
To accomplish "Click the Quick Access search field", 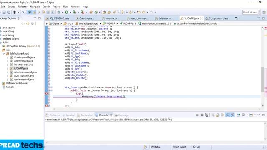I will pyautogui.click(x=250, y=12).
